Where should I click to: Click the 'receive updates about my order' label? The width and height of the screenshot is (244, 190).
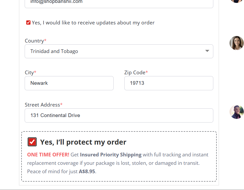click(x=93, y=23)
